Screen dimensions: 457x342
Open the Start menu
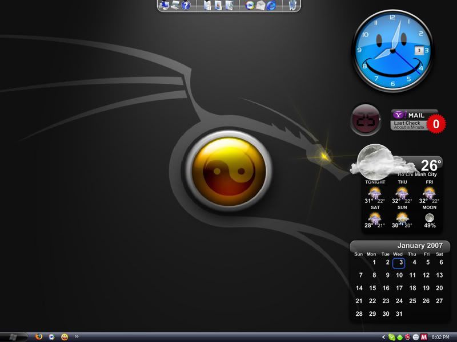pos(14,336)
